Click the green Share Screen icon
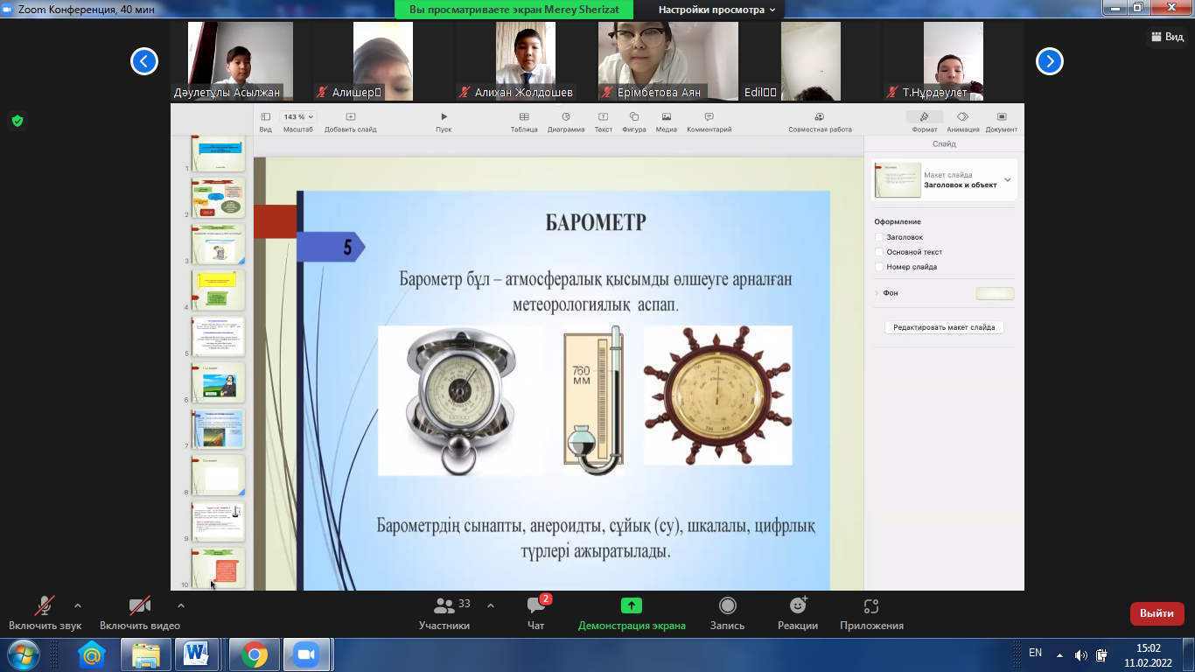 coord(632,605)
